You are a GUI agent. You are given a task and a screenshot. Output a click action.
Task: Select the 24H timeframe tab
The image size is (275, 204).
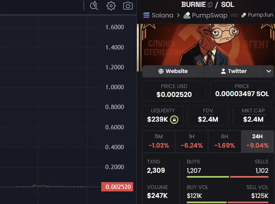click(258, 141)
